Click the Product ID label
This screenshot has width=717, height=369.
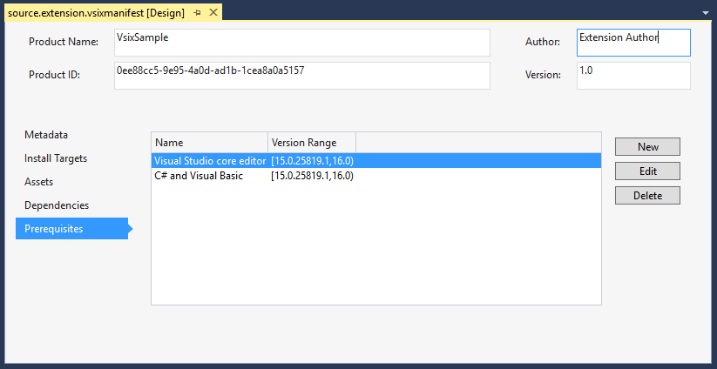click(54, 75)
